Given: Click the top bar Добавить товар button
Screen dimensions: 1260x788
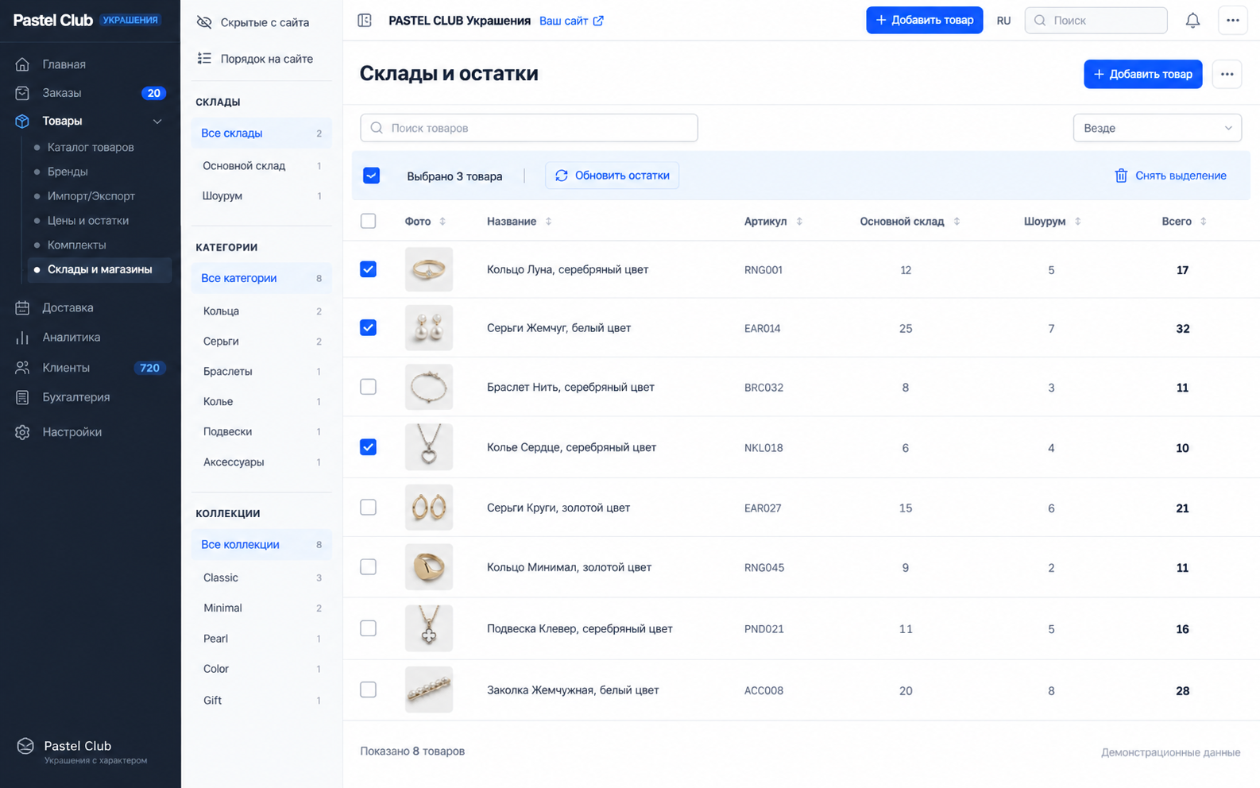Looking at the screenshot, I should (924, 21).
